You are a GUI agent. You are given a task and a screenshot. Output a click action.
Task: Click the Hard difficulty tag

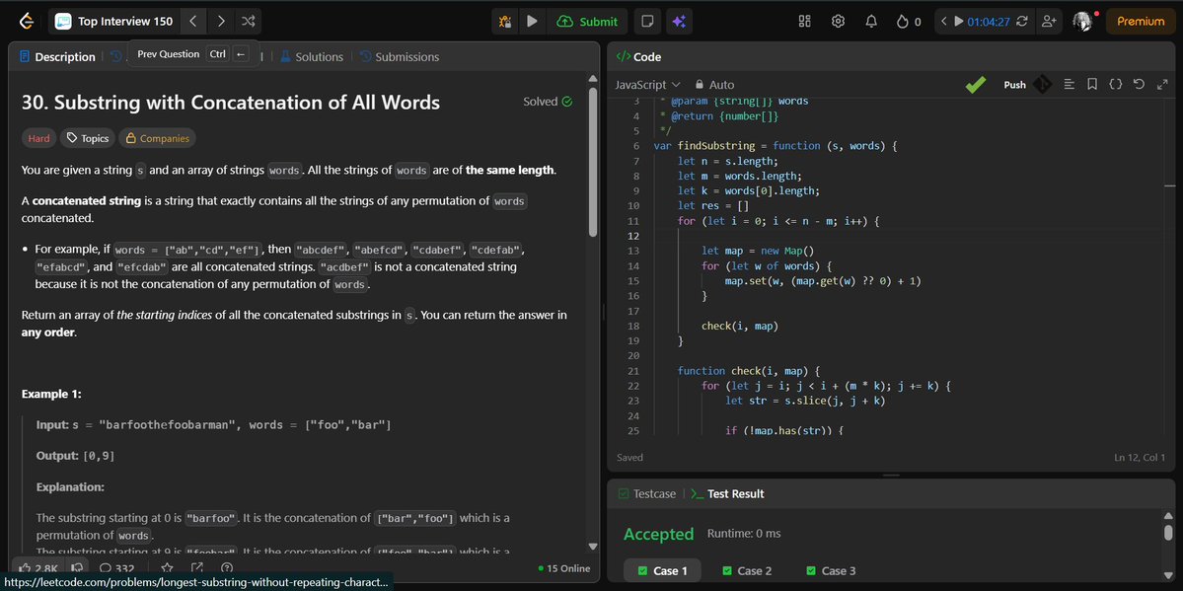(39, 138)
